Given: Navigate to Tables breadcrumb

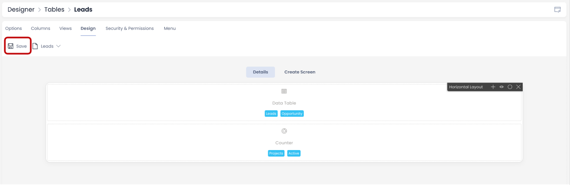Looking at the screenshot, I should [x=54, y=9].
